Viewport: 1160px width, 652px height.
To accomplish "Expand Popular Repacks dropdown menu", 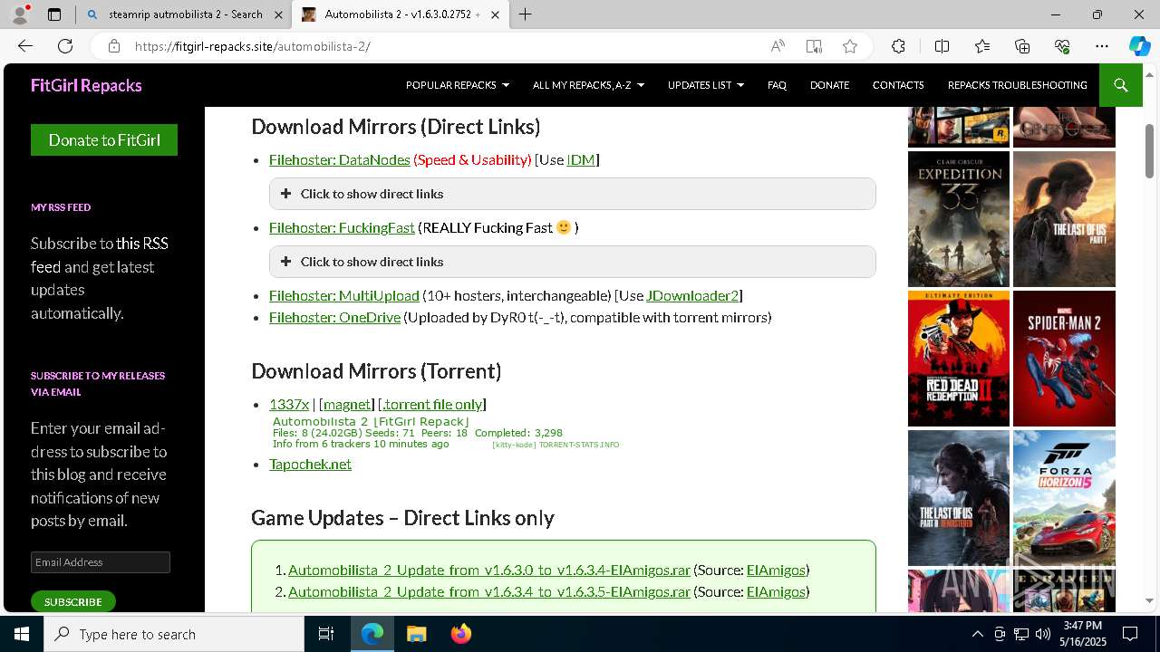I will (x=458, y=85).
